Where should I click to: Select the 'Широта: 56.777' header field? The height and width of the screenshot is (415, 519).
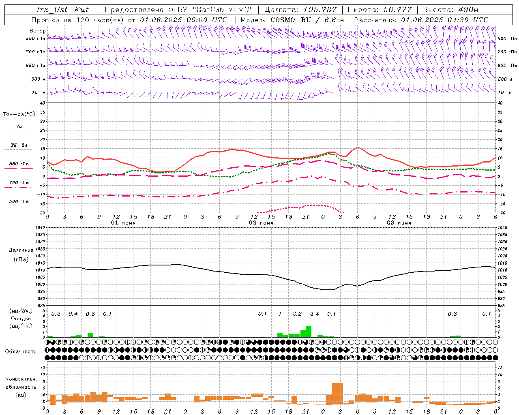tap(380, 10)
